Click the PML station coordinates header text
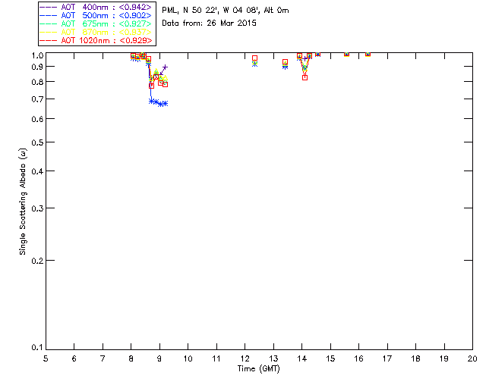Screen dimensions: 486x388 pos(226,10)
